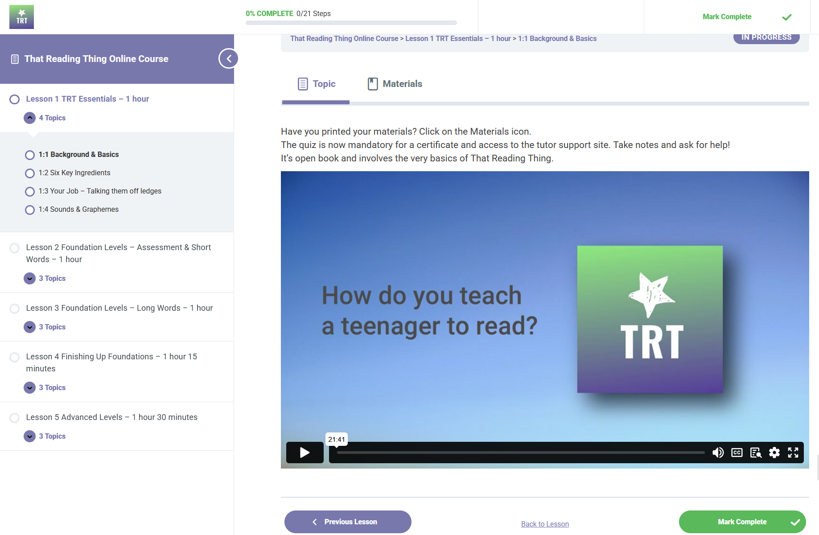The height and width of the screenshot is (535, 819).
Task: Expand Lesson 4's 3 Topics list
Action: pos(29,387)
